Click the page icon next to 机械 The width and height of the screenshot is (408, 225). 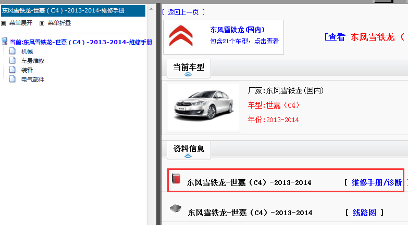coord(12,51)
